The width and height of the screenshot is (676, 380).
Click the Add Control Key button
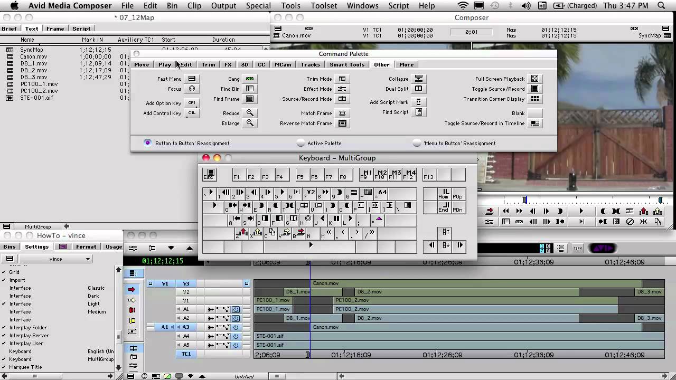[192, 113]
